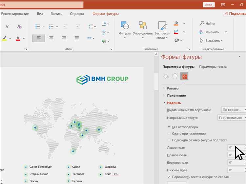246x184 pixels.
Task: Open the Запись ribbon tab
Action: click(x=56, y=14)
